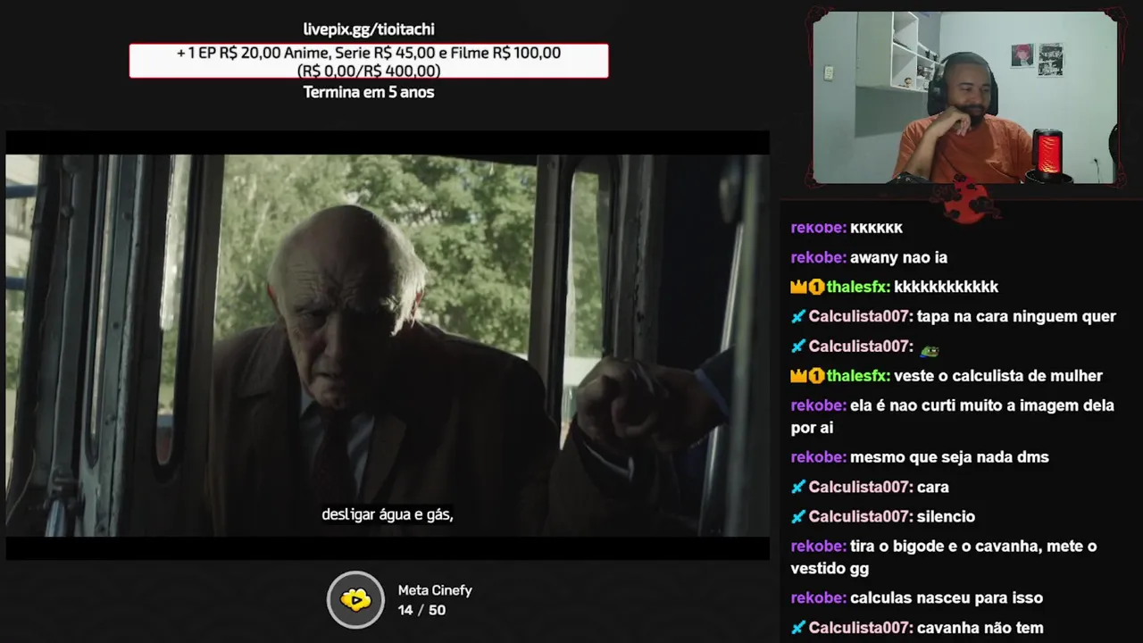Click the subtitle 'desligar água e gás,'
This screenshot has height=643, width=1143.
click(x=388, y=515)
